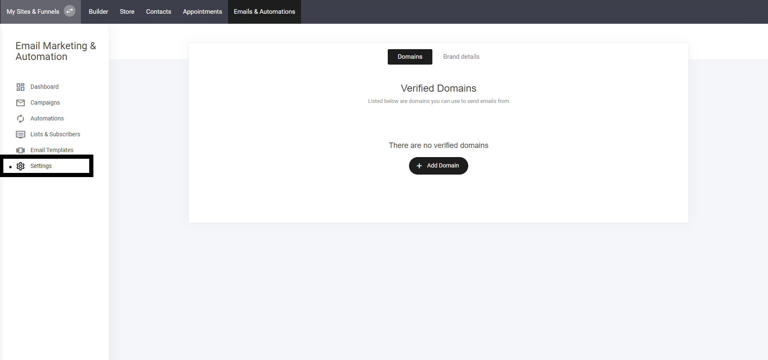
Task: Open the Builder menu
Action: coord(98,12)
